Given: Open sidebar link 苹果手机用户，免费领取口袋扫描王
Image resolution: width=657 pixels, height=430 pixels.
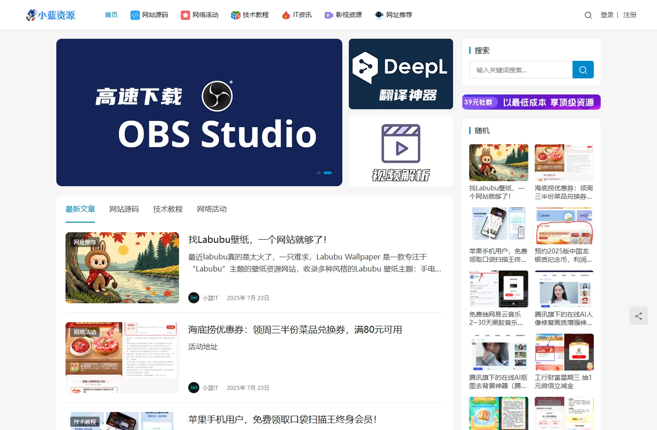Looking at the screenshot, I should click(x=498, y=255).
